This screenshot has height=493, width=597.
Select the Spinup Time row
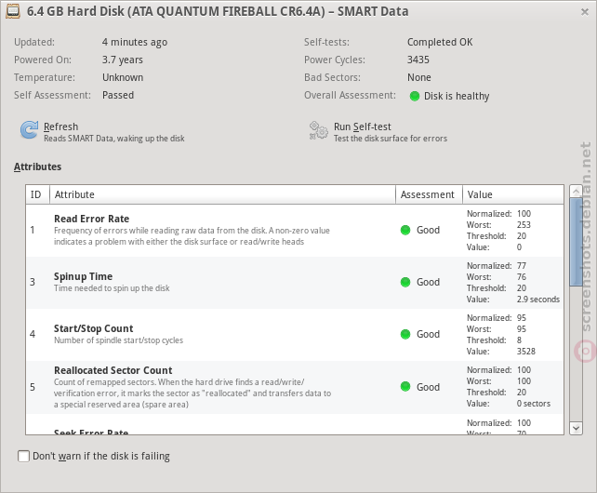(x=295, y=283)
